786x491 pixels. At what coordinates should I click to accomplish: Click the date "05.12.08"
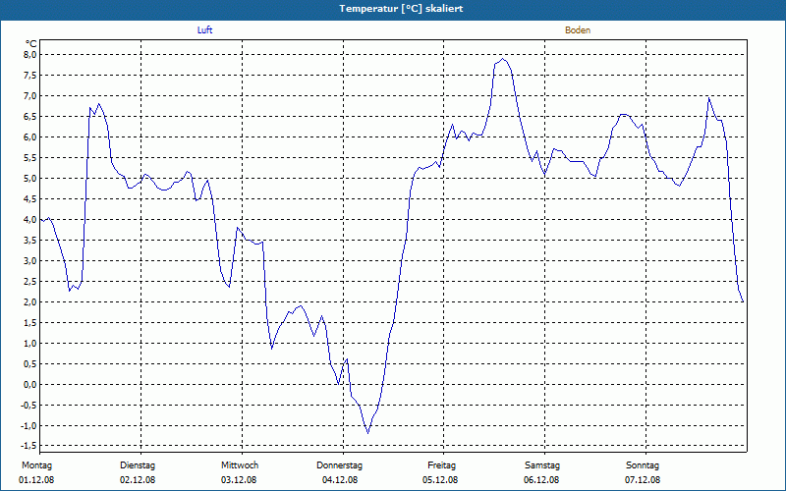click(440, 480)
